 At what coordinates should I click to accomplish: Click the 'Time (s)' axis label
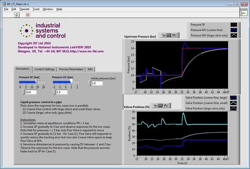[182, 163]
